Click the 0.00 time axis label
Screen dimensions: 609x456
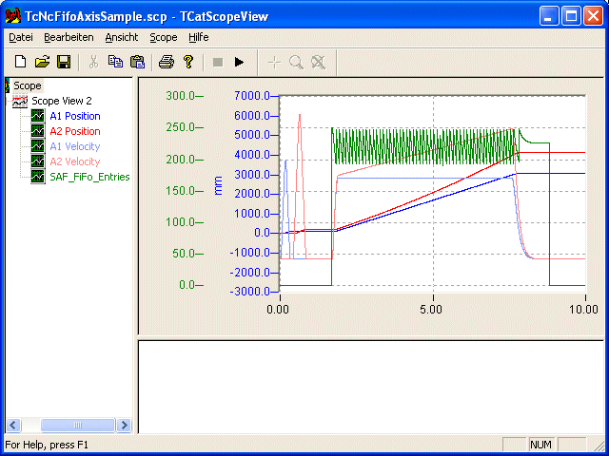[x=278, y=310]
